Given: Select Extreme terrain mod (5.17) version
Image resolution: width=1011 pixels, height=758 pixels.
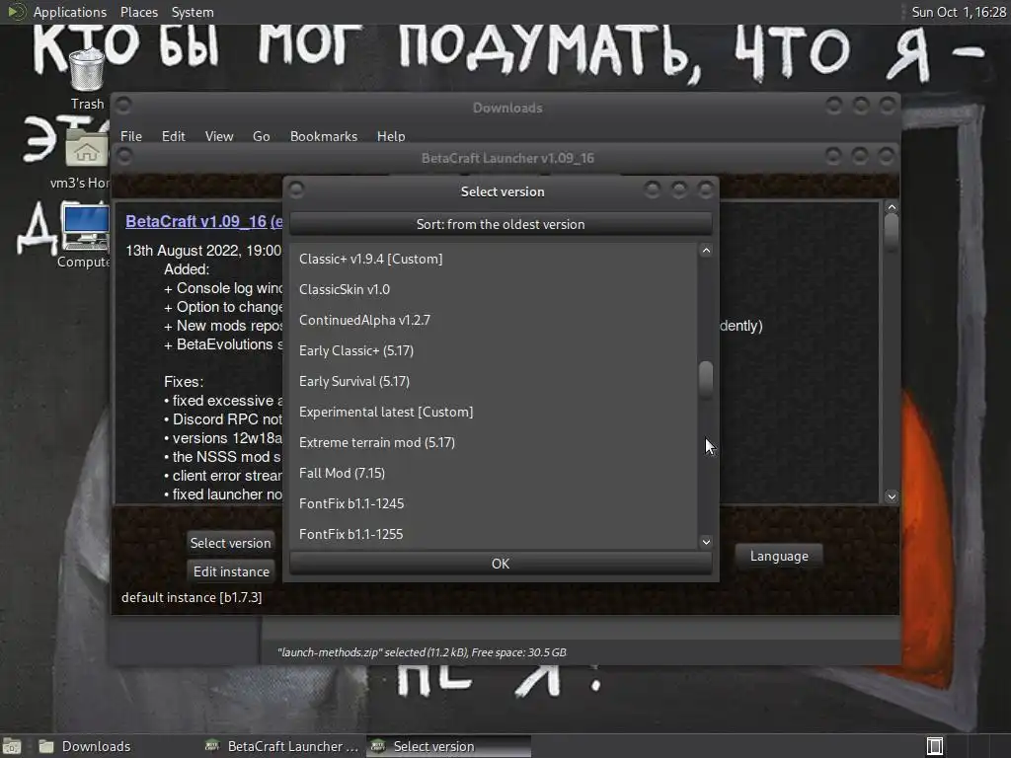Looking at the screenshot, I should 494,442.
